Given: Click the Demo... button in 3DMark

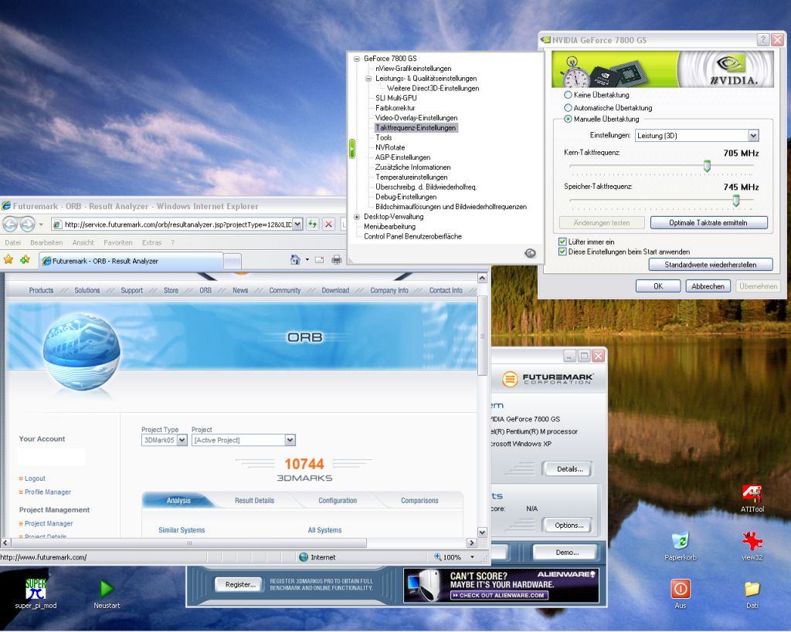Looking at the screenshot, I should point(567,553).
